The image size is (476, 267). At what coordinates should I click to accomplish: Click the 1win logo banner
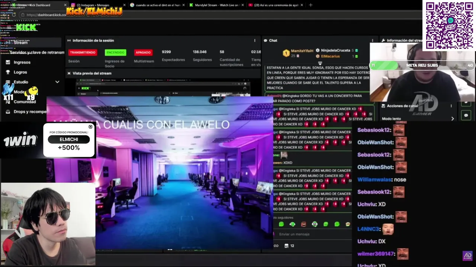(20, 140)
